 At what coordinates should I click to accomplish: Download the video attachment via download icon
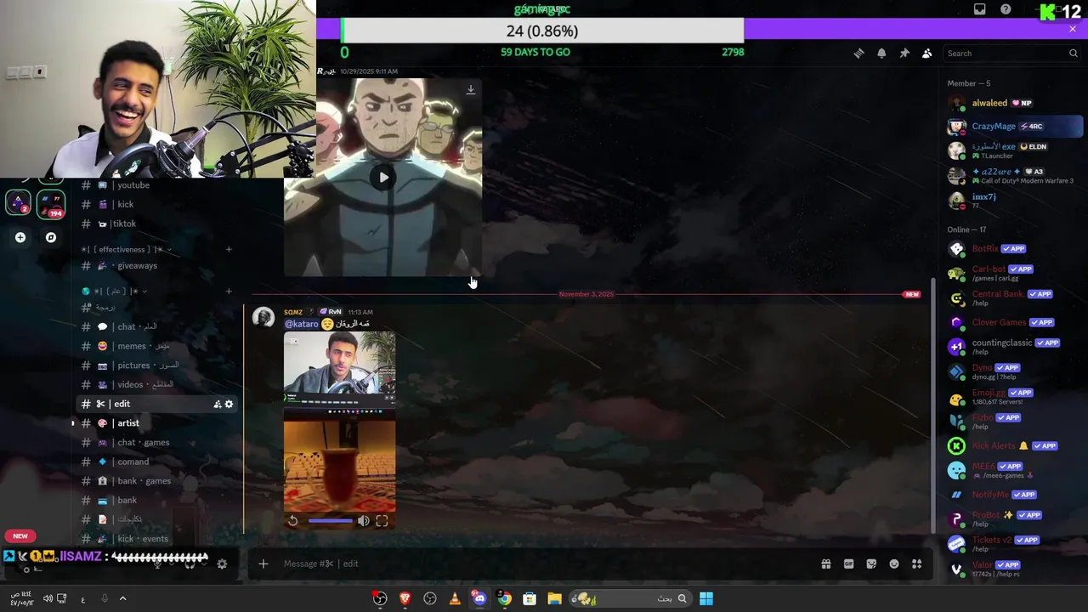470,89
